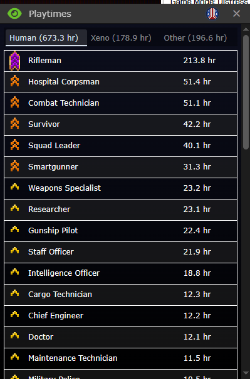Select the Smartgunner row
Viewport: 250px width, 379px height.
pyautogui.click(x=120, y=167)
